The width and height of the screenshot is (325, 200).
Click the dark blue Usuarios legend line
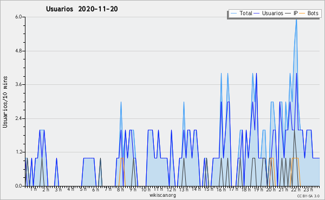pos(257,14)
